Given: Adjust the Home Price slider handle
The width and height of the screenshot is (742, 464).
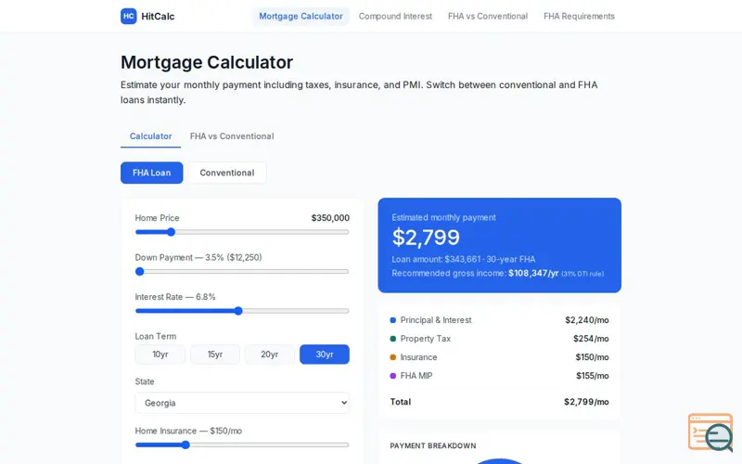Looking at the screenshot, I should tap(172, 232).
